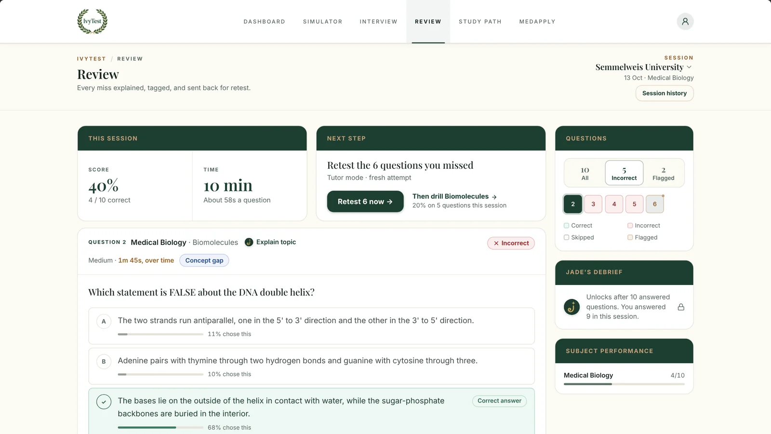Click the Medical Biology 4/10 progress bar
The height and width of the screenshot is (434, 771).
coord(624,384)
